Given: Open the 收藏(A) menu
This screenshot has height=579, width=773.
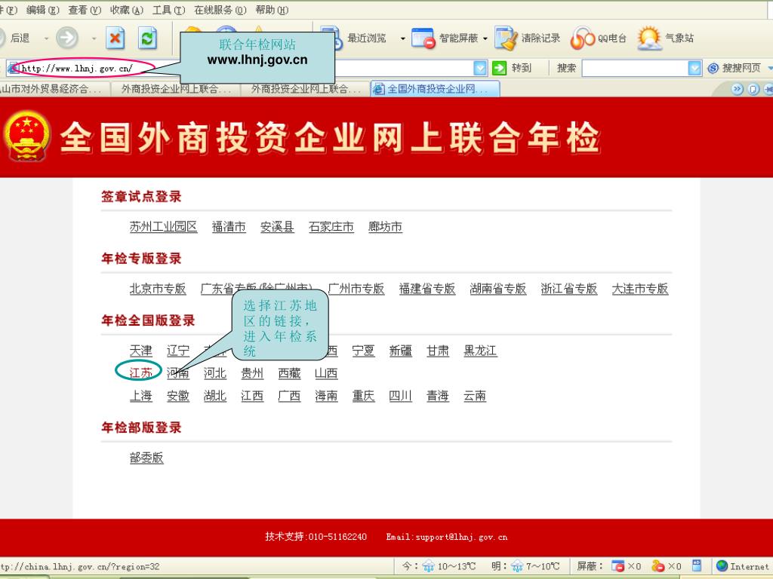Looking at the screenshot, I should pos(126,10).
